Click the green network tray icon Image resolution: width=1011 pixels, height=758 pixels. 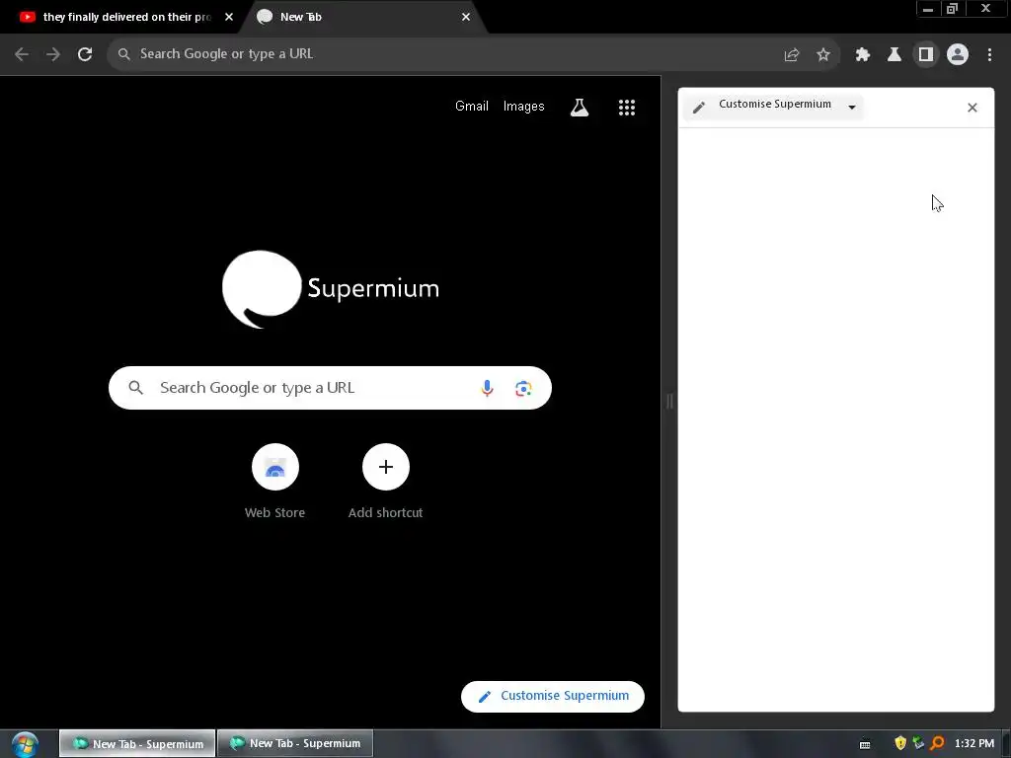tap(918, 743)
